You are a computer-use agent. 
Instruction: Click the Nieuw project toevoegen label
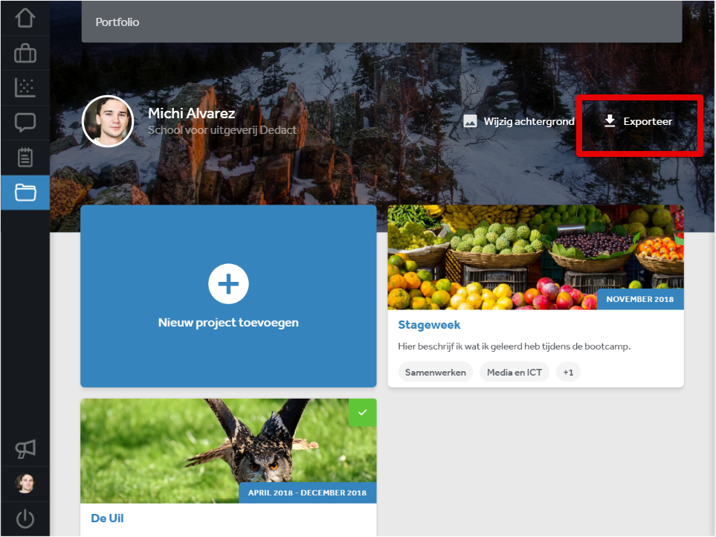pyautogui.click(x=228, y=322)
